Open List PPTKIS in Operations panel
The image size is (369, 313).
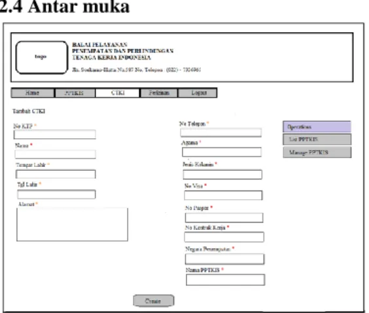tap(317, 139)
